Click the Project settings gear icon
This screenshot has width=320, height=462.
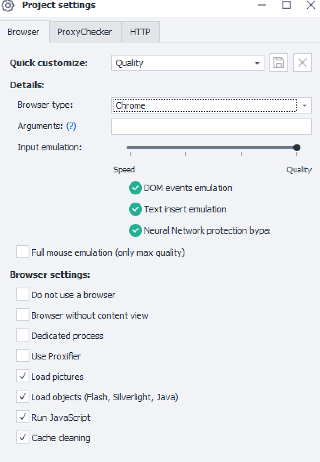coord(8,6)
